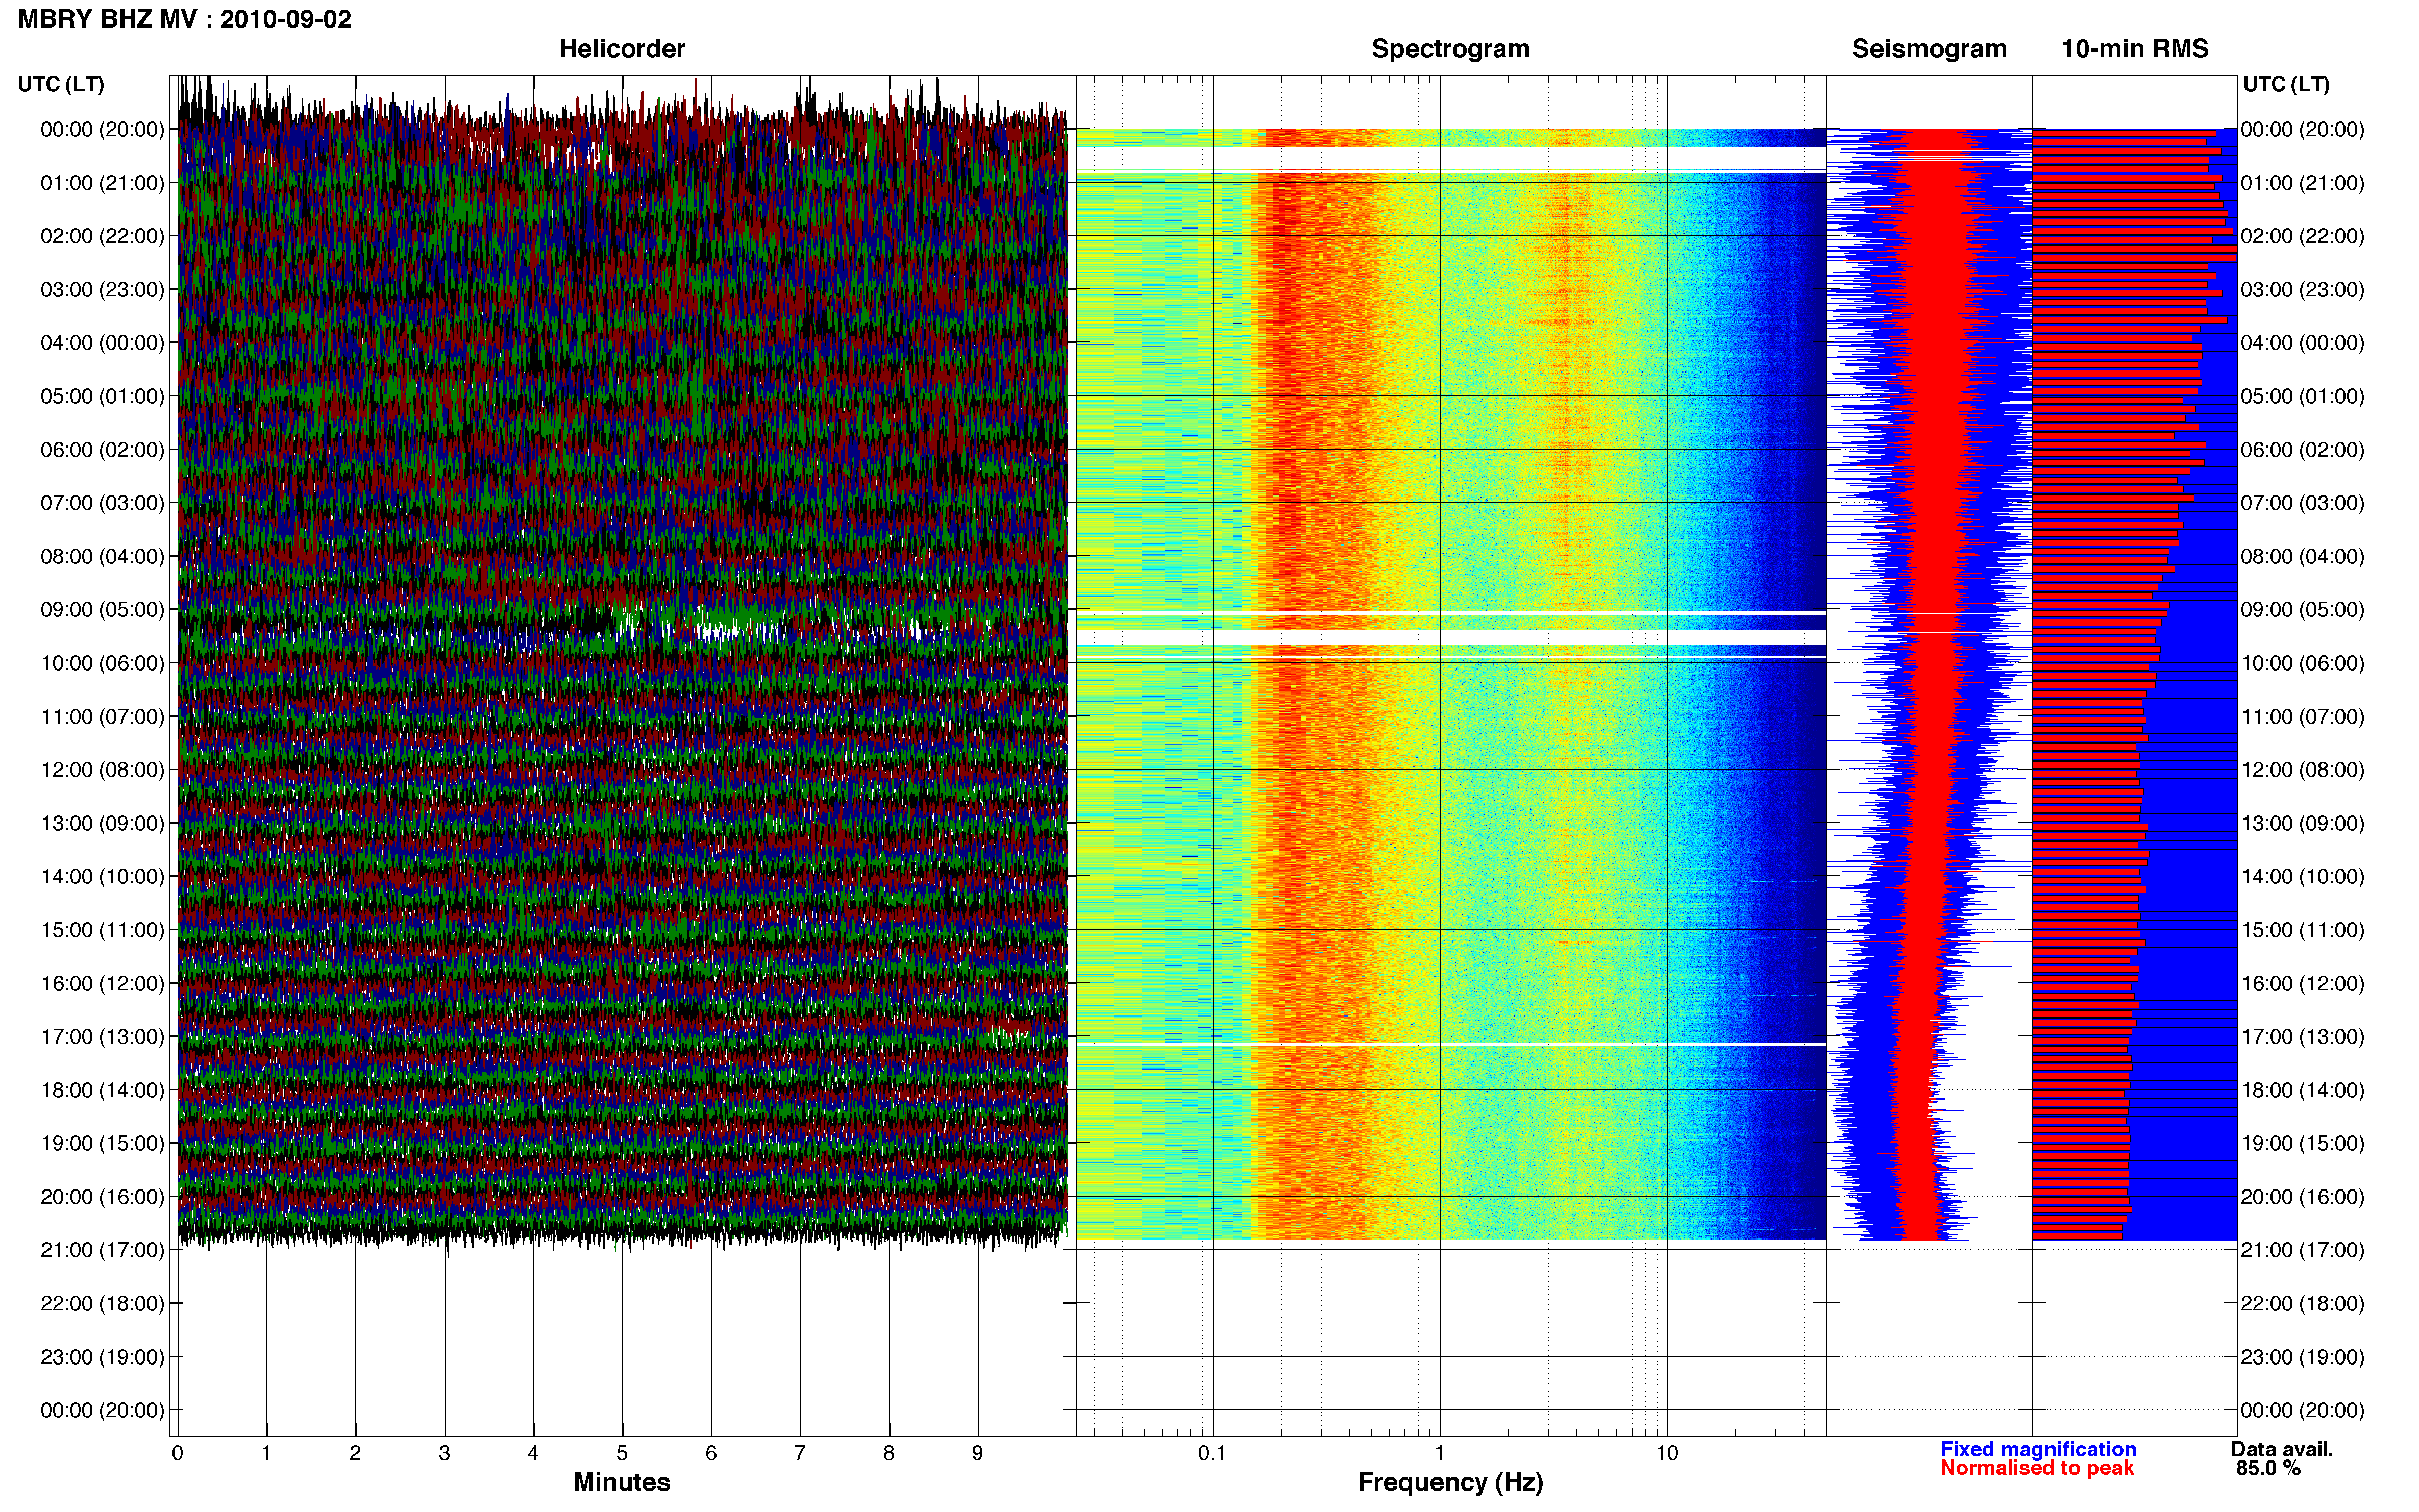Click right time label 21:00 (17:00)
Image resolution: width=2419 pixels, height=1512 pixels.
coord(2303,1250)
